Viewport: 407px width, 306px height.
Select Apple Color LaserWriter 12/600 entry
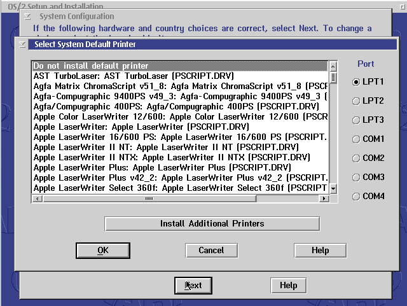pos(179,116)
